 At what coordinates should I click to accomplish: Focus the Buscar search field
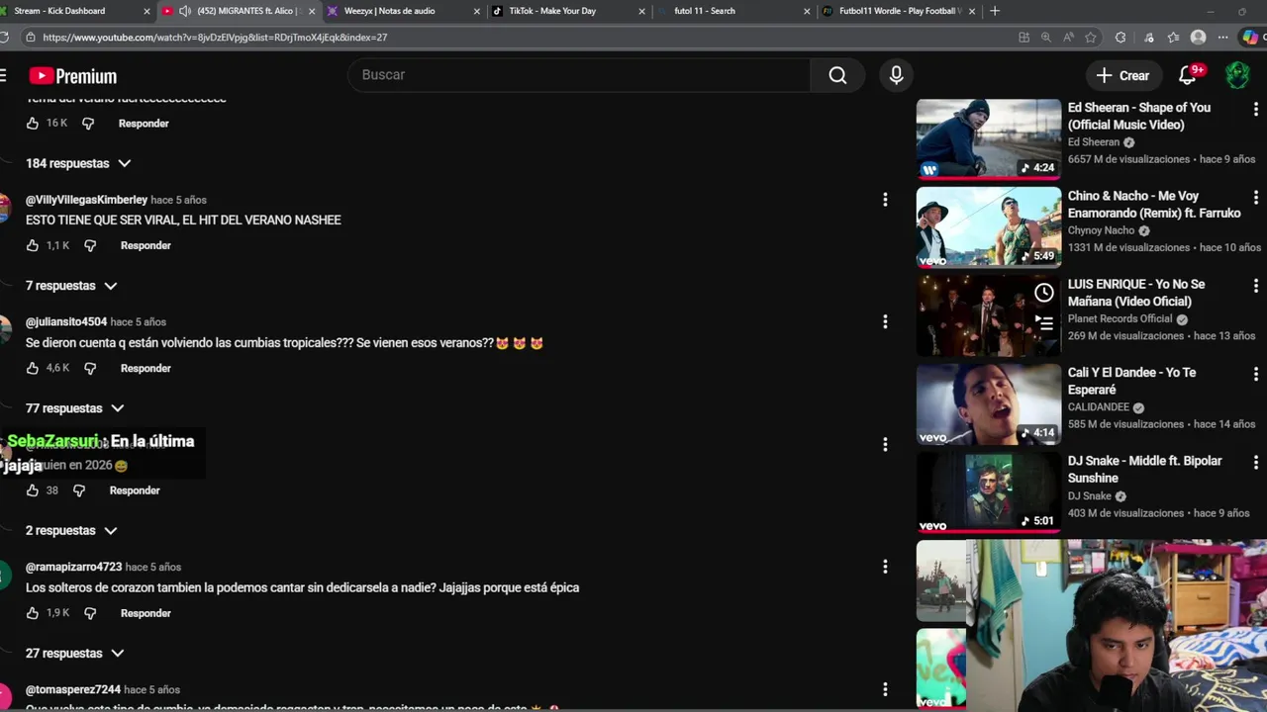pos(579,75)
